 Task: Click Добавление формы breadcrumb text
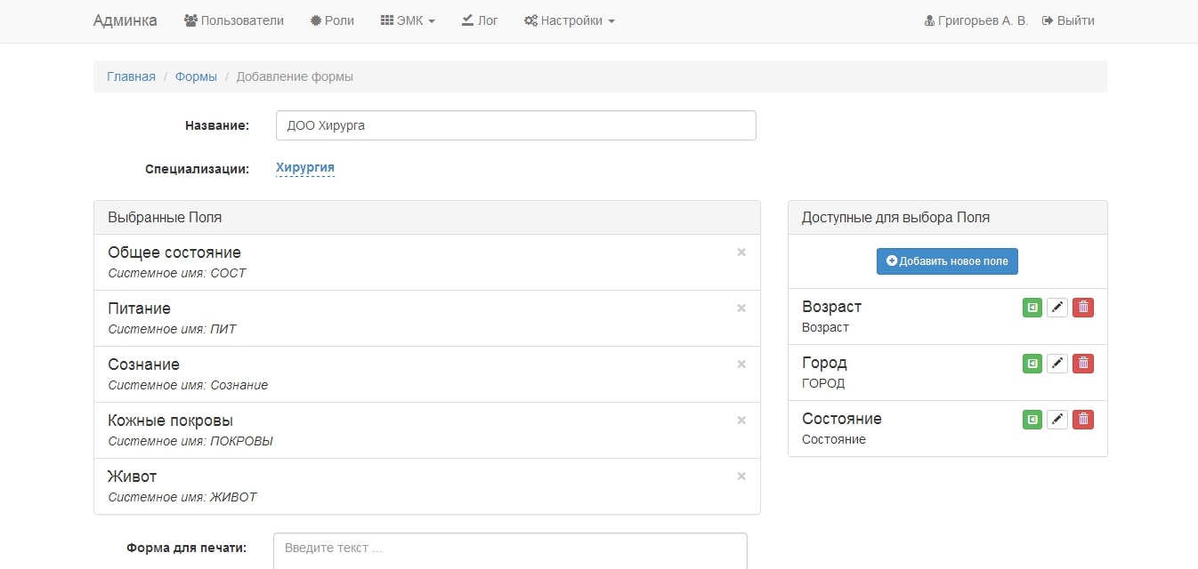pos(295,76)
